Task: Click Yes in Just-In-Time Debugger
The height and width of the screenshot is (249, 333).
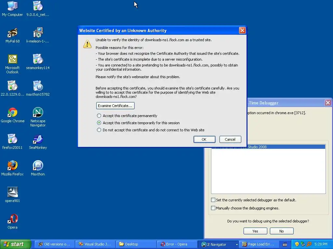Action: [255, 231]
